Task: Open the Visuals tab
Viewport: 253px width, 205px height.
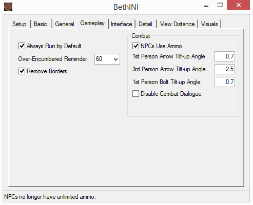Action: tap(209, 24)
